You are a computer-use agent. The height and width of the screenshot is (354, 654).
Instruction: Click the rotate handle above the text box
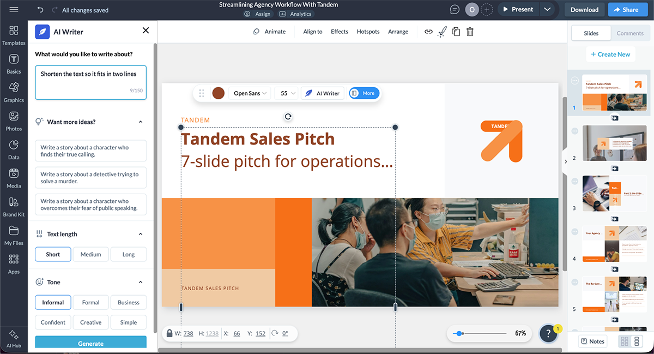[288, 116]
